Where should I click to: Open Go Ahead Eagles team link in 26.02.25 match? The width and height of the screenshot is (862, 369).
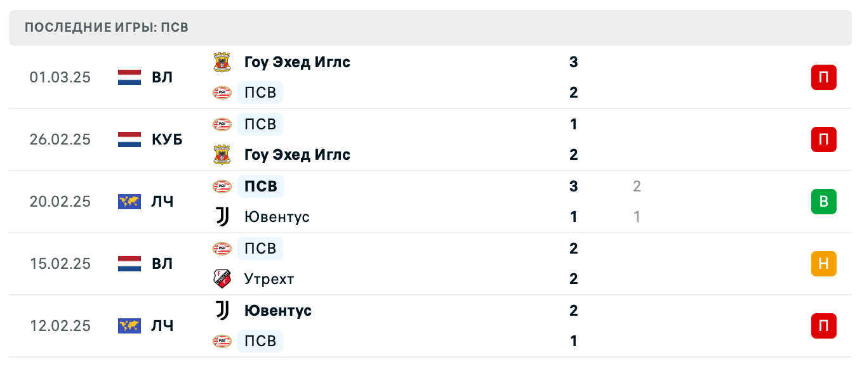pos(297,155)
